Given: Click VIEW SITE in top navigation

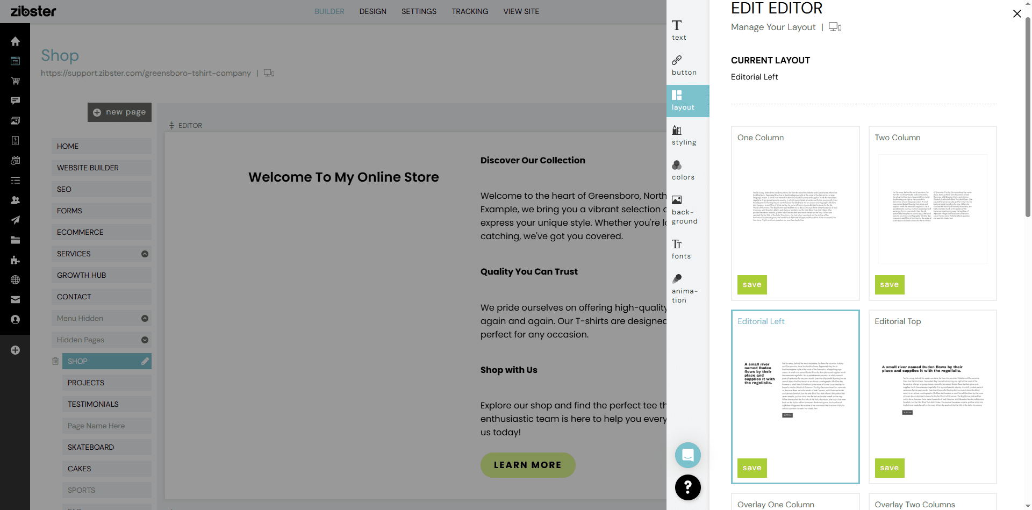Looking at the screenshot, I should [x=521, y=11].
